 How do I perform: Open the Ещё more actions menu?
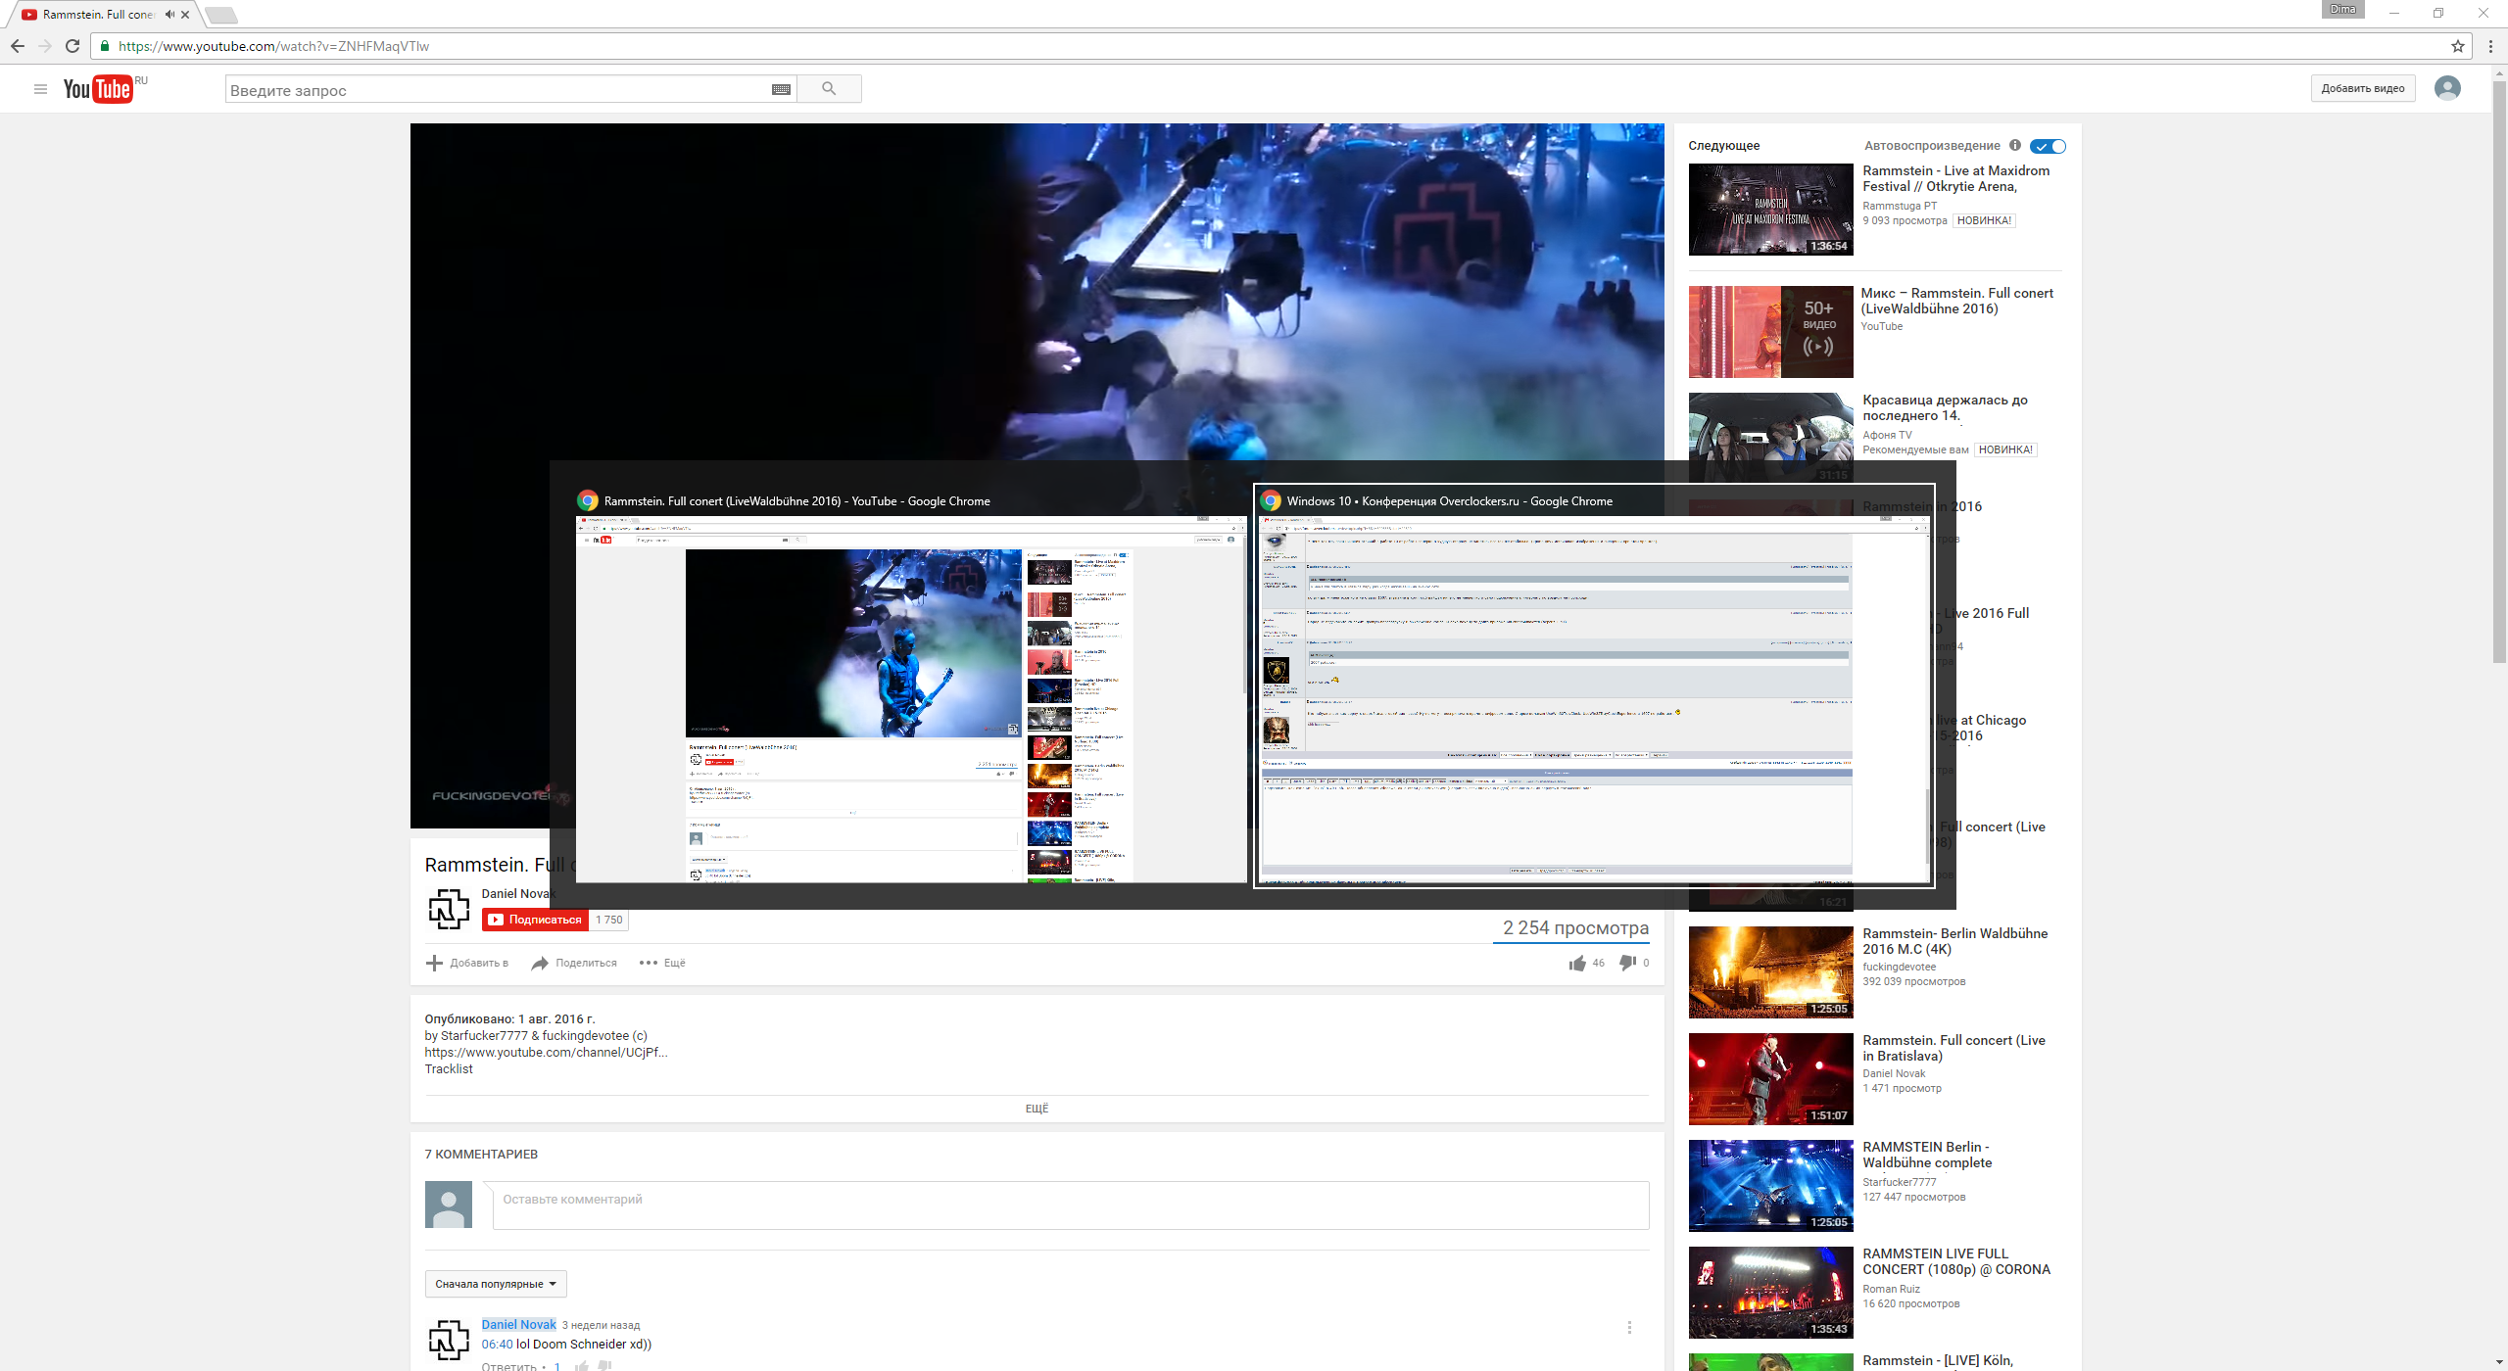[663, 964]
